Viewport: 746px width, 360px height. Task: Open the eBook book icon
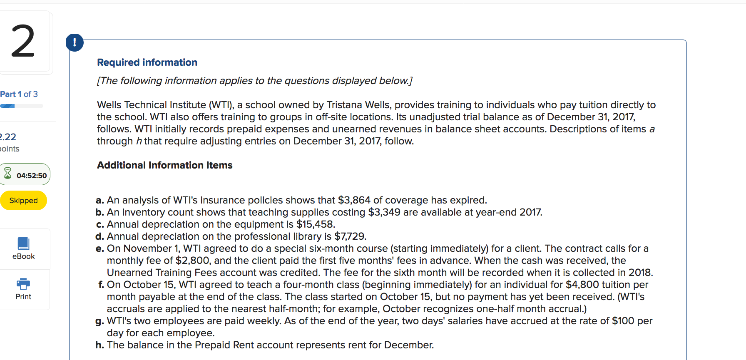23,243
